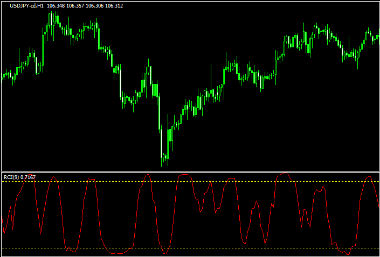This screenshot has height=257, width=380.
Task: Click the RCI line's last peak on the right
Action: [x=370, y=176]
